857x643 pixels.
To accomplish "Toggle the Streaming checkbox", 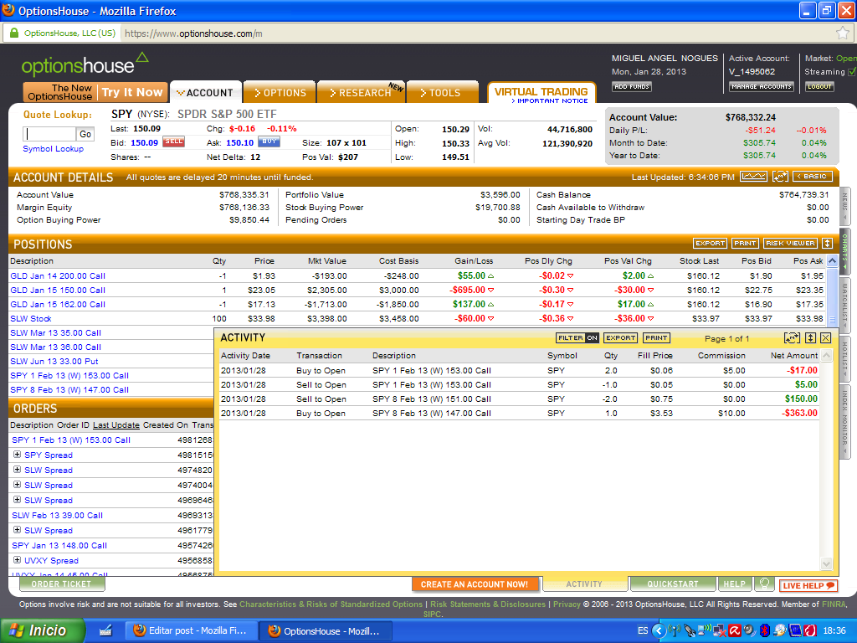I will [851, 72].
